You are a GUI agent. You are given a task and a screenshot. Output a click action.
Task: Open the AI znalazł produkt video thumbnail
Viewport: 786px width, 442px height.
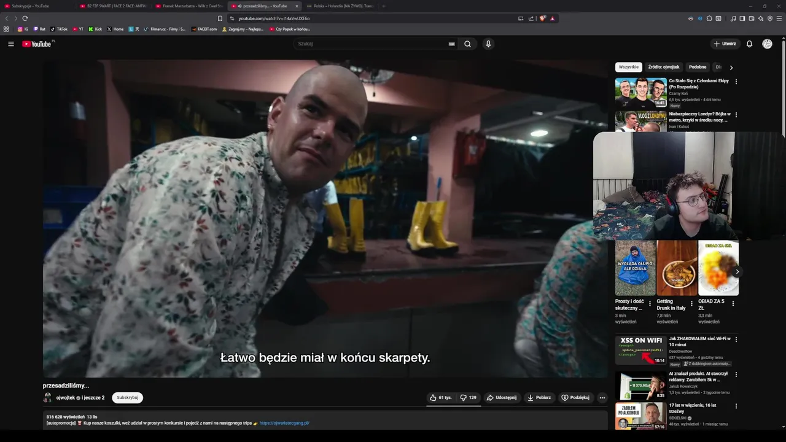coord(641,385)
